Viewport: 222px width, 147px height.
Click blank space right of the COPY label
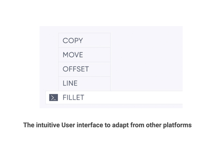coord(97,41)
